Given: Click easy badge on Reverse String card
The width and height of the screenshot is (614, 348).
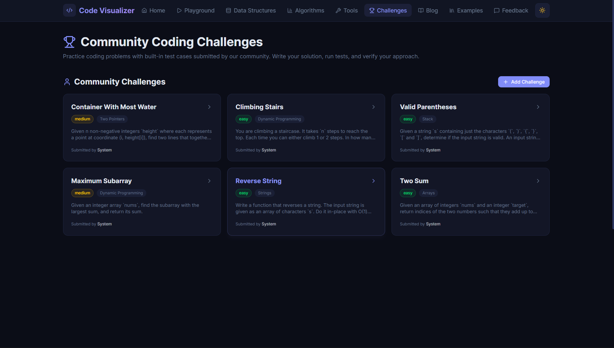Looking at the screenshot, I should 244,193.
